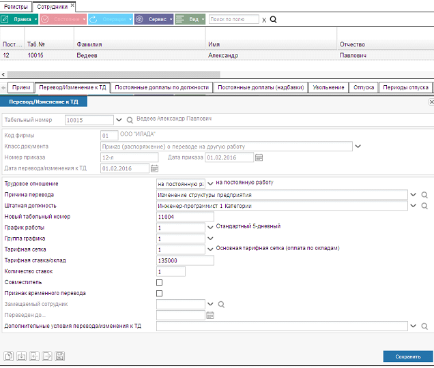
Task: Open calendar for Переведен до field
Action: pyautogui.click(x=210, y=316)
